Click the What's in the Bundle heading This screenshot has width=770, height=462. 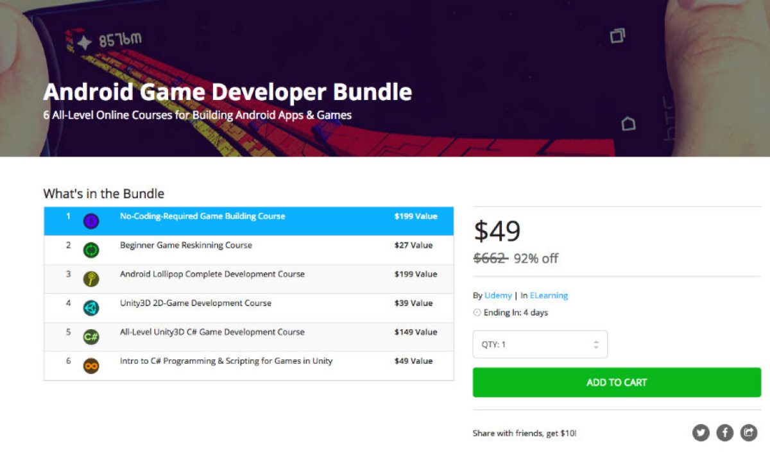(x=104, y=194)
